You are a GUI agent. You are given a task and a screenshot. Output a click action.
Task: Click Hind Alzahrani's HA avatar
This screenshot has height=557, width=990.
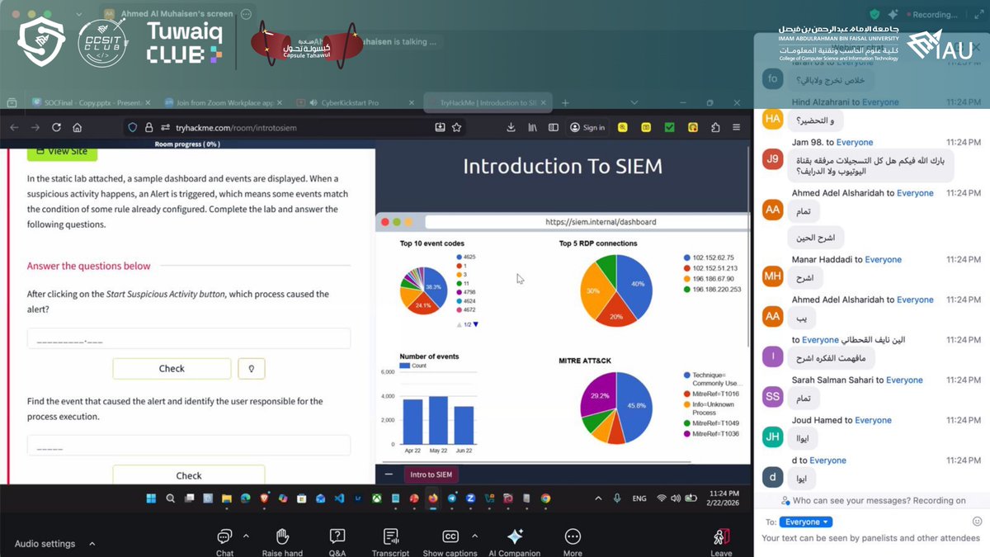(x=772, y=120)
